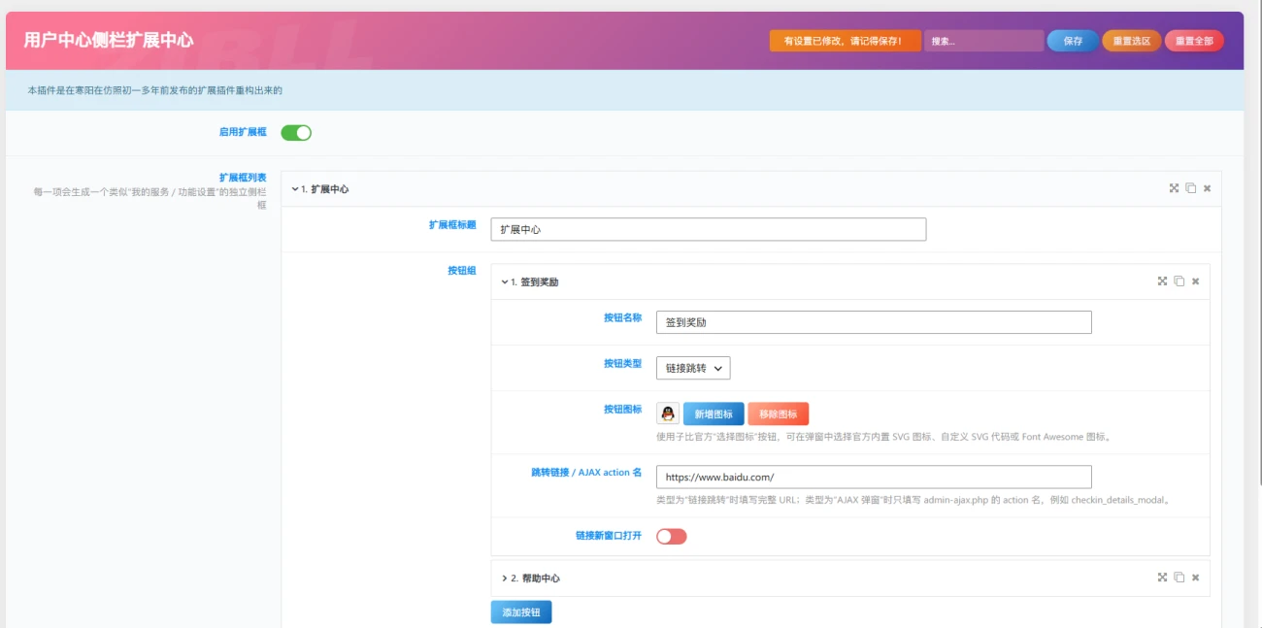Image resolution: width=1262 pixels, height=628 pixels.
Task: Click the 保存 button
Action: 1073,41
